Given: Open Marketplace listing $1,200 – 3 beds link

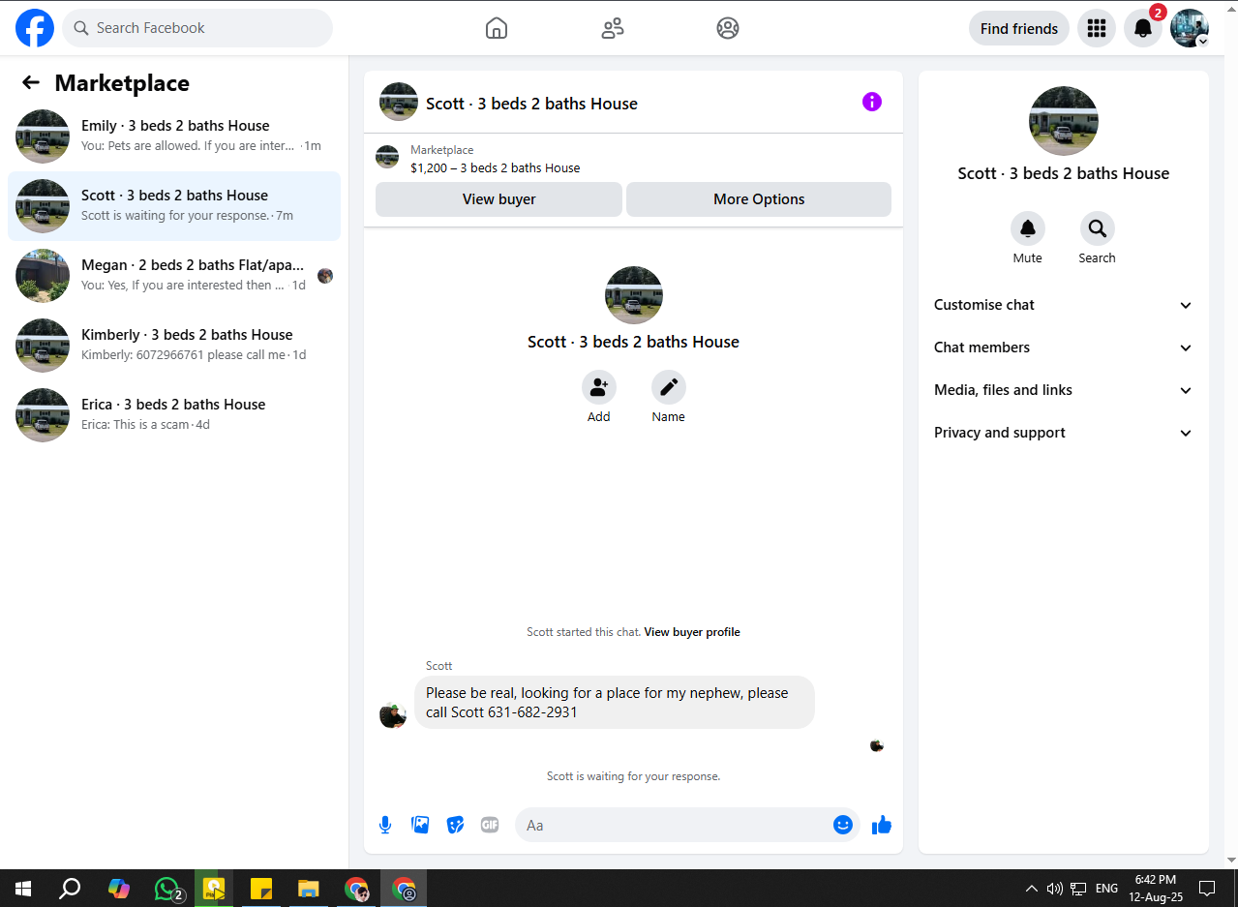Looking at the screenshot, I should click(x=495, y=168).
